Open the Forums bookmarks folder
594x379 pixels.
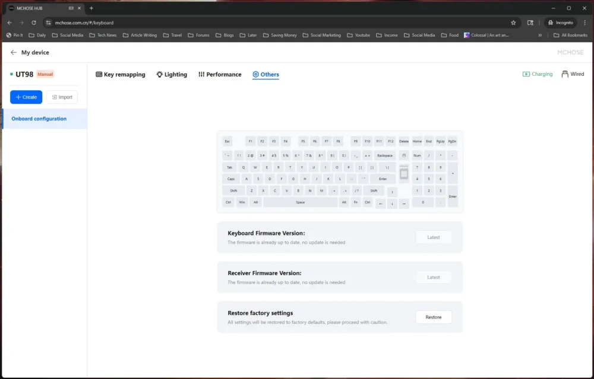[198, 35]
